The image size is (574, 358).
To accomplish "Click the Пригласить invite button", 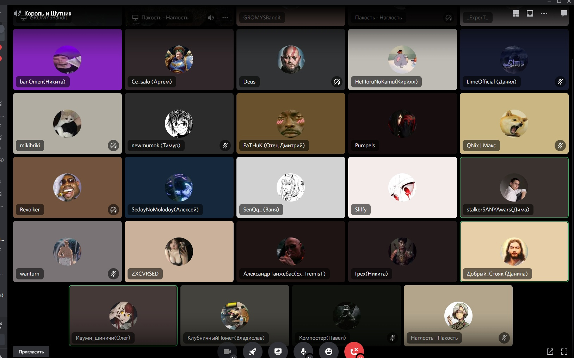I will [x=31, y=352].
